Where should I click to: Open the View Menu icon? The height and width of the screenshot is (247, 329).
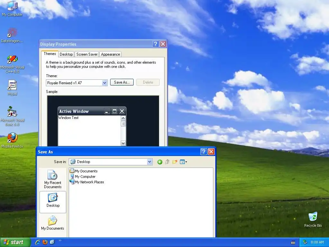(183, 162)
